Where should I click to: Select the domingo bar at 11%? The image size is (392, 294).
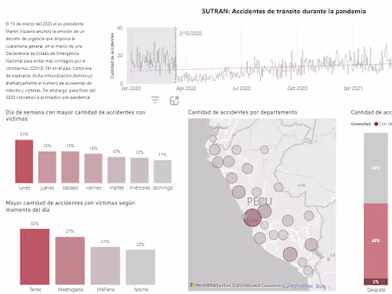point(162,172)
